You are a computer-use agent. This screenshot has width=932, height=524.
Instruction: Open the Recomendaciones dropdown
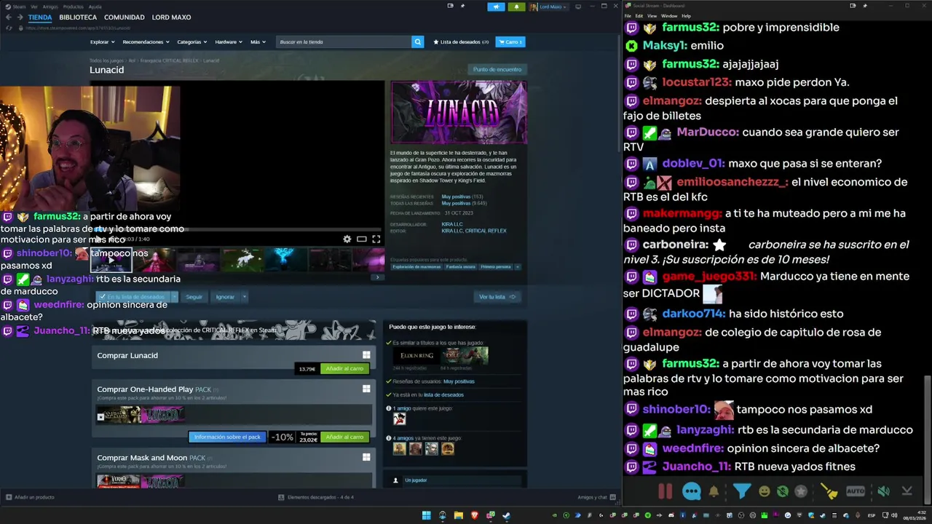(145, 42)
